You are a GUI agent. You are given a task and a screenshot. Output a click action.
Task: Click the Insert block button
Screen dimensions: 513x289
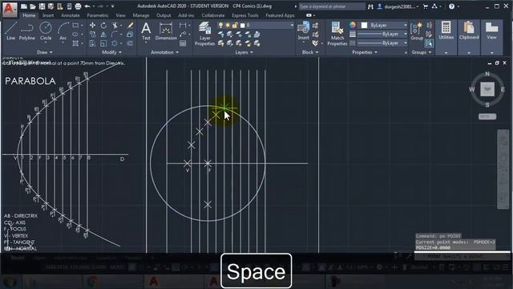pos(303,31)
